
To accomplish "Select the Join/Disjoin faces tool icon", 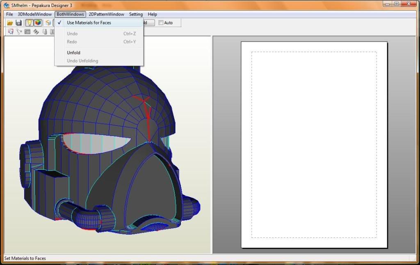I will coord(27,32).
